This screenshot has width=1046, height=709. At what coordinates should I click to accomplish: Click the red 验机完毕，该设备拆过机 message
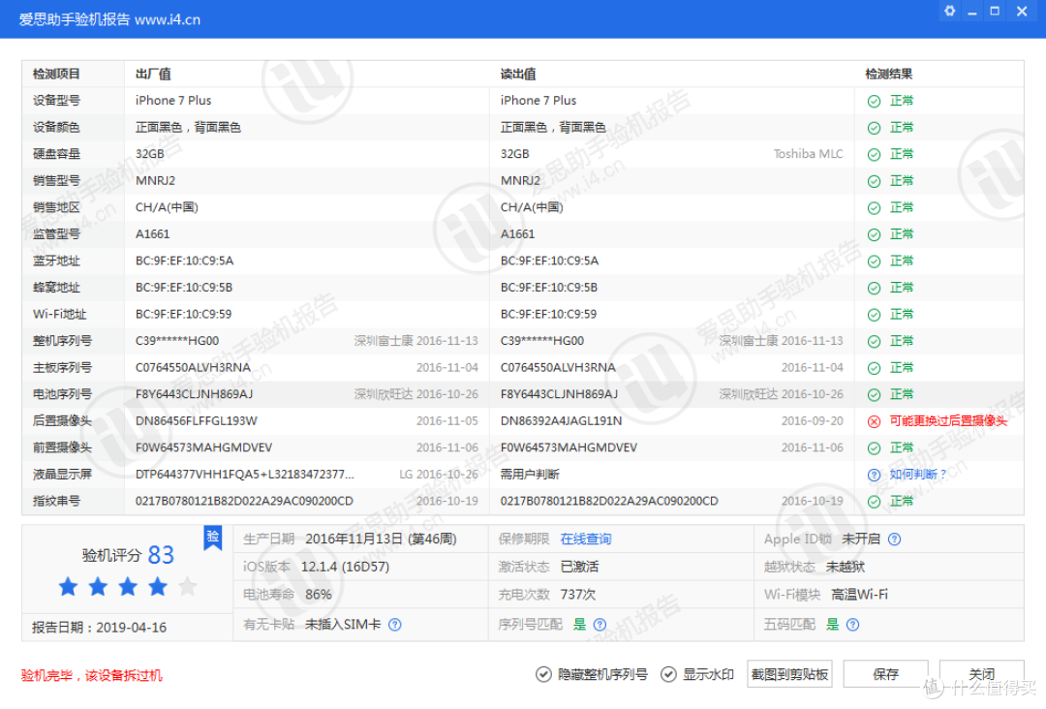click(91, 676)
